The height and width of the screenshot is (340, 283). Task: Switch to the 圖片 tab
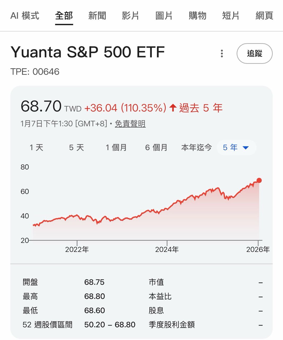pyautogui.click(x=164, y=16)
